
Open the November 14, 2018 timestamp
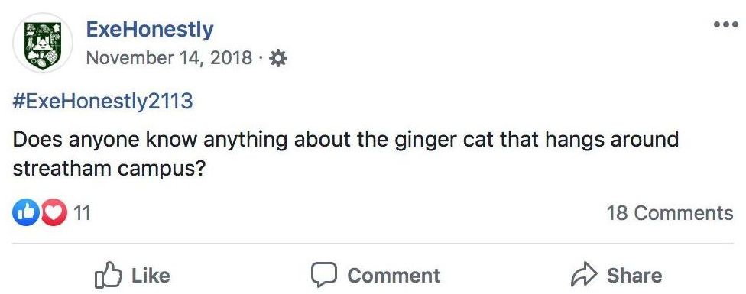[x=169, y=58]
